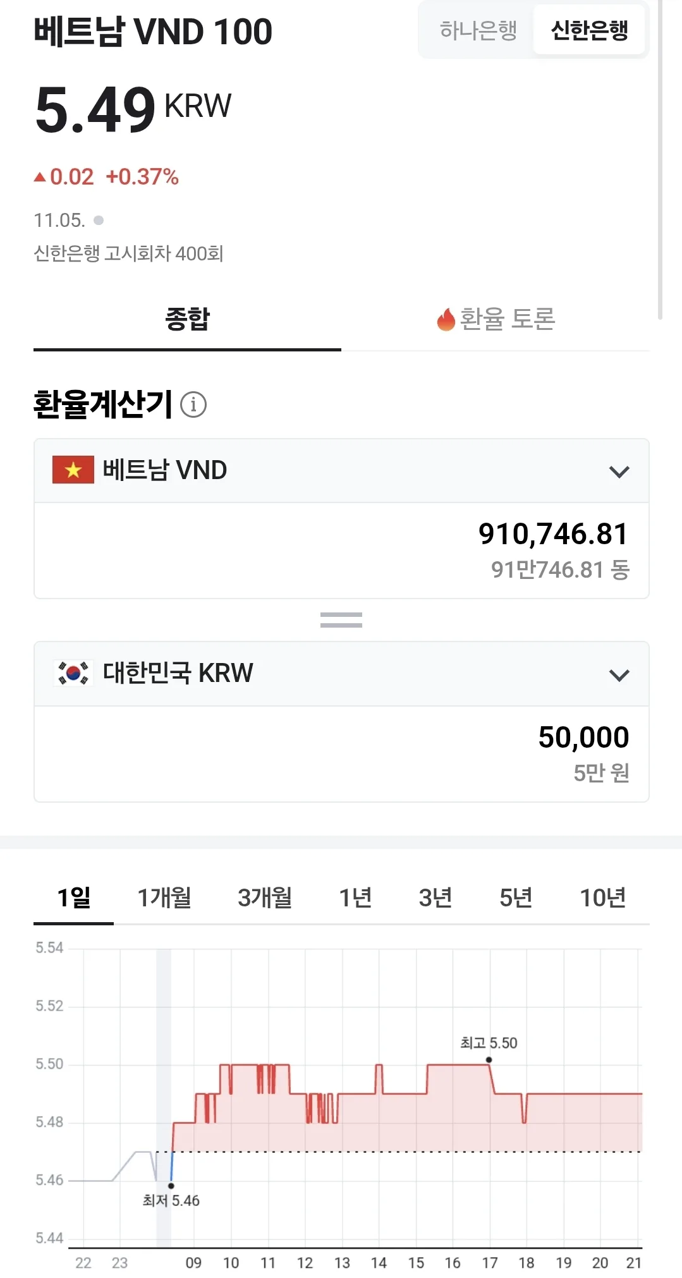
Task: Show the 1년 chart range
Action: [355, 898]
